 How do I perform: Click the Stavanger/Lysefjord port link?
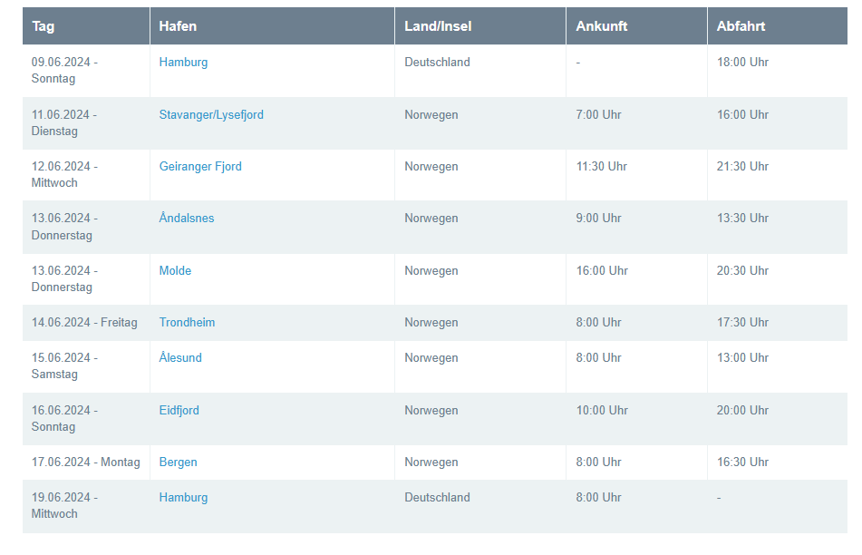(211, 115)
